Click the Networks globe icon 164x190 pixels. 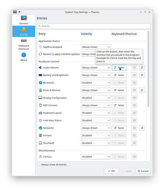point(40,128)
